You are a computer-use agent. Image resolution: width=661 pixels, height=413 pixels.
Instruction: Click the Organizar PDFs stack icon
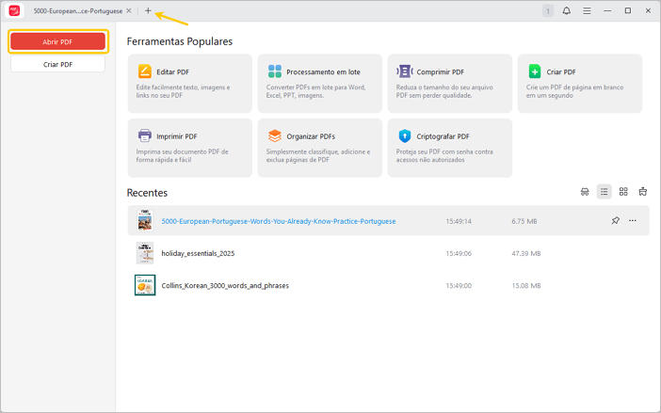pyautogui.click(x=275, y=135)
